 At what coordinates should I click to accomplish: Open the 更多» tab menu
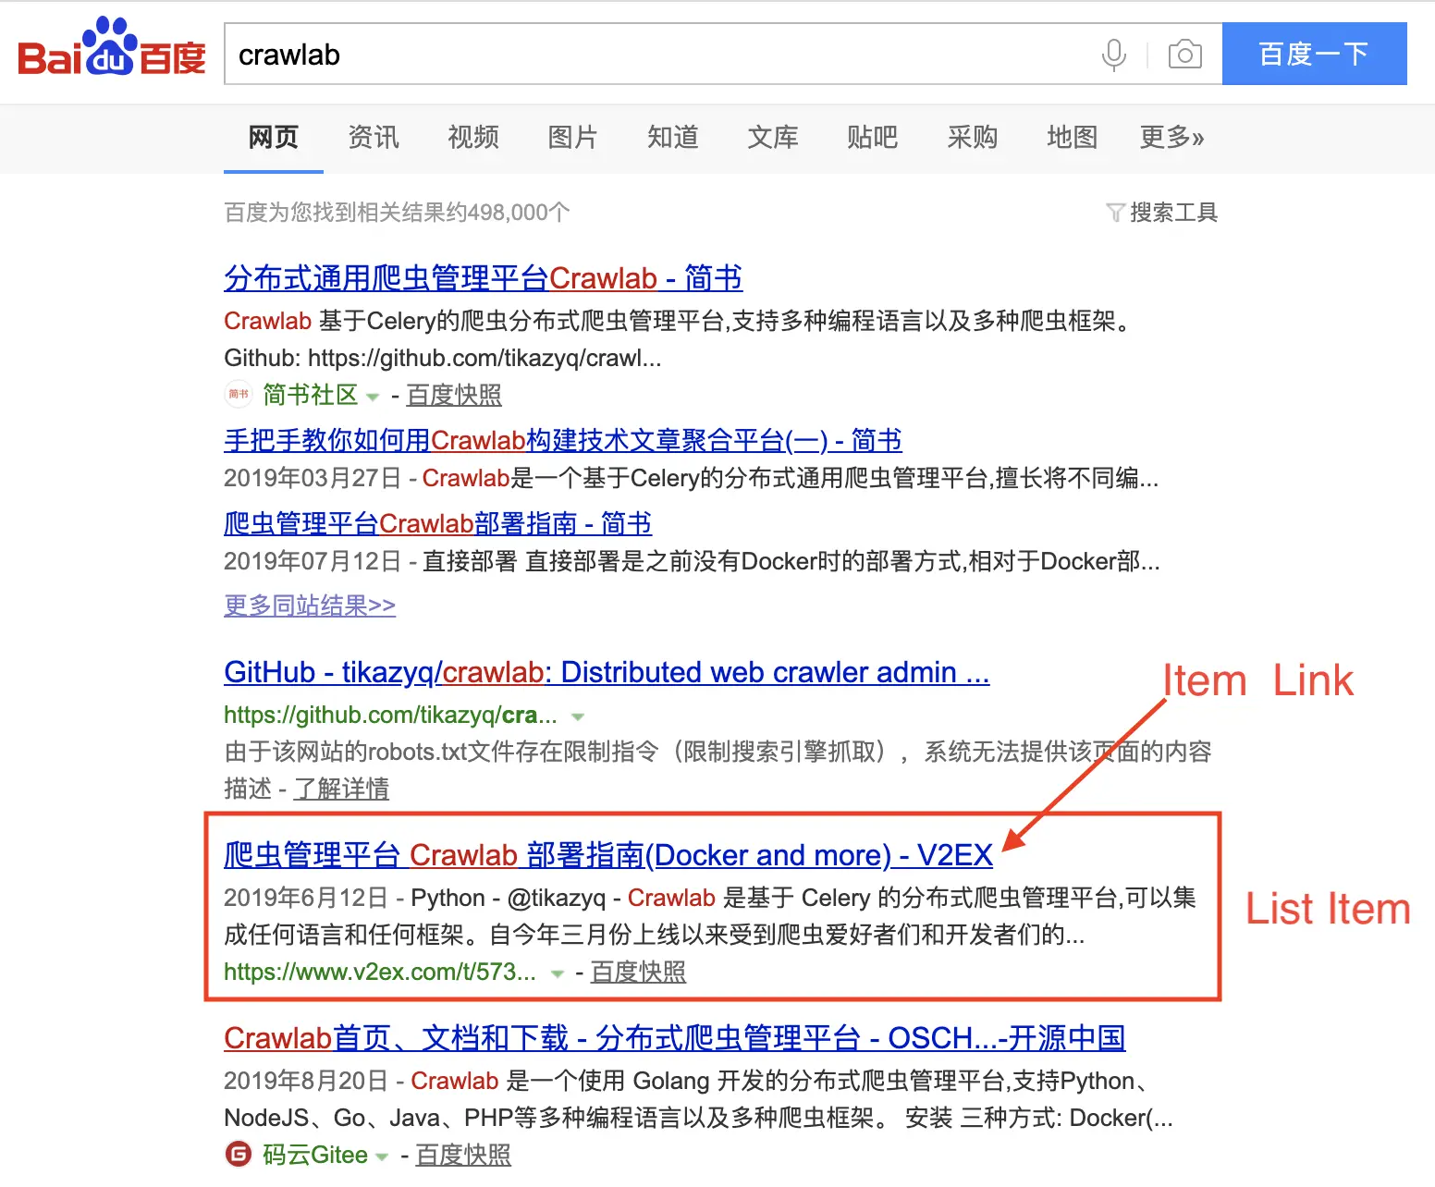click(1171, 137)
